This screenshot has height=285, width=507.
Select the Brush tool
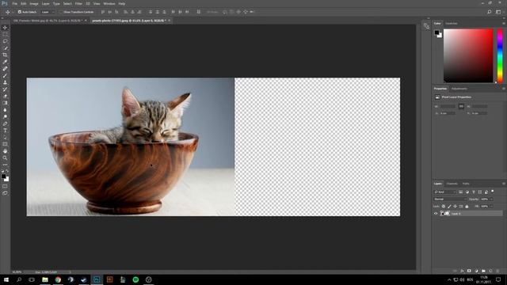pyautogui.click(x=5, y=76)
